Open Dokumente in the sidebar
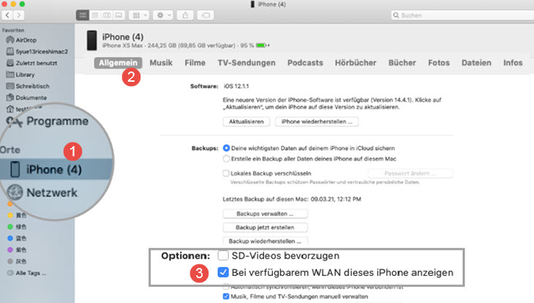Image resolution: width=534 pixels, height=303 pixels. point(26,98)
